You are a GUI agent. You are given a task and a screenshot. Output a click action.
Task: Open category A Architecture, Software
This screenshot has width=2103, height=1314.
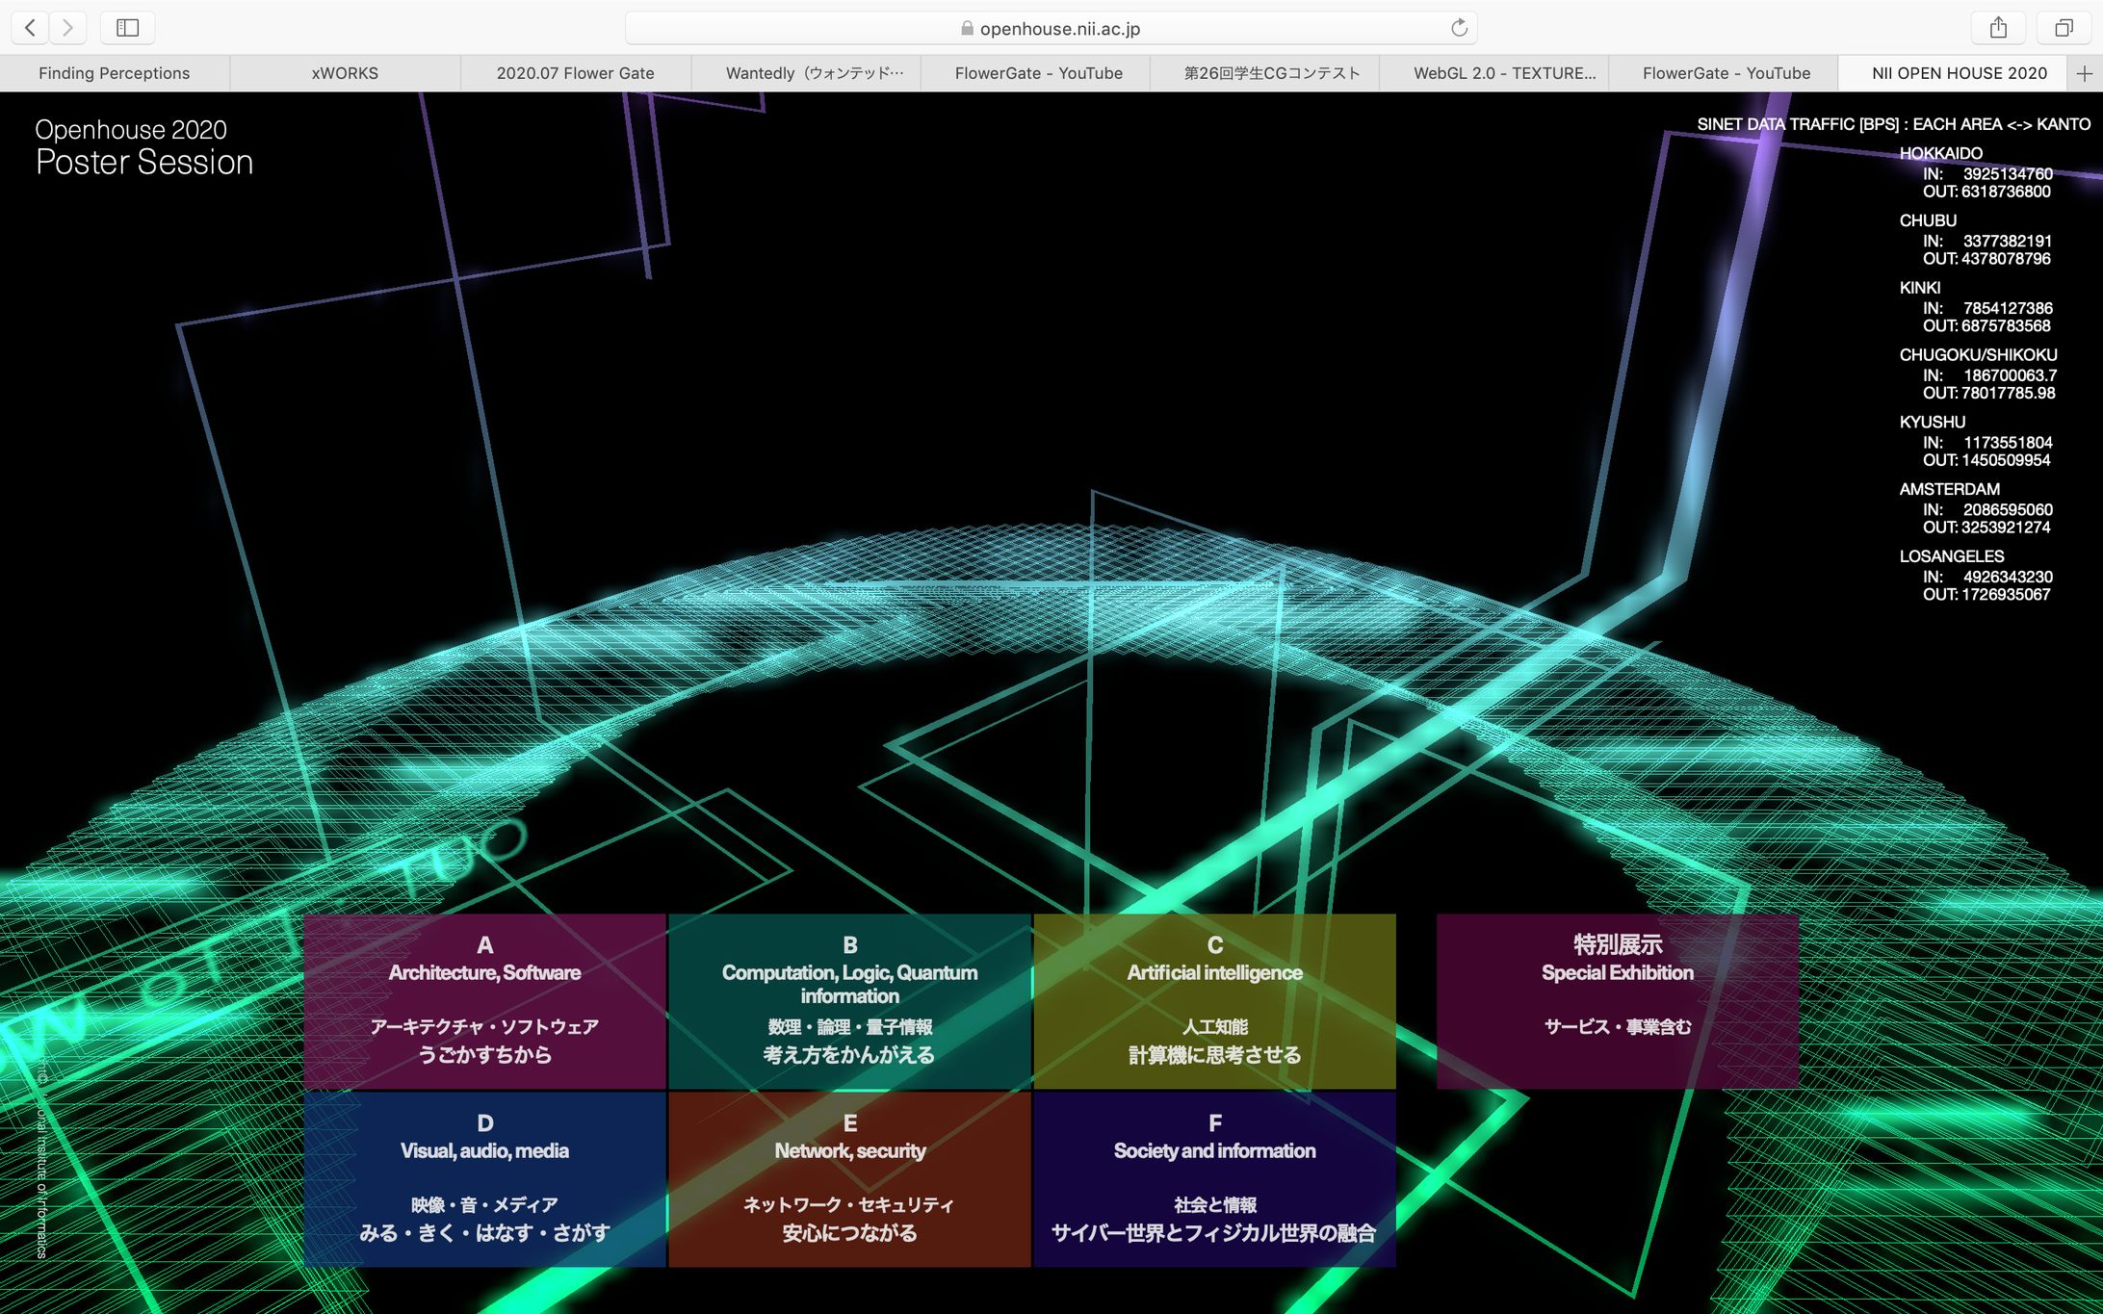coord(484,1001)
